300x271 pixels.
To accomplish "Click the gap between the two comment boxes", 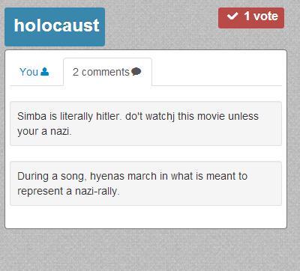I will (x=145, y=153).
